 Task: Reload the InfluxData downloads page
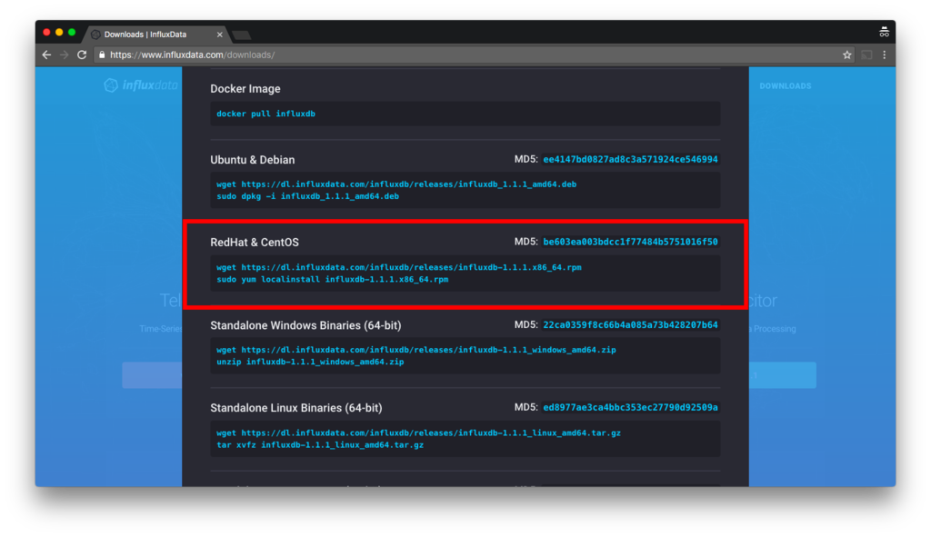click(82, 55)
